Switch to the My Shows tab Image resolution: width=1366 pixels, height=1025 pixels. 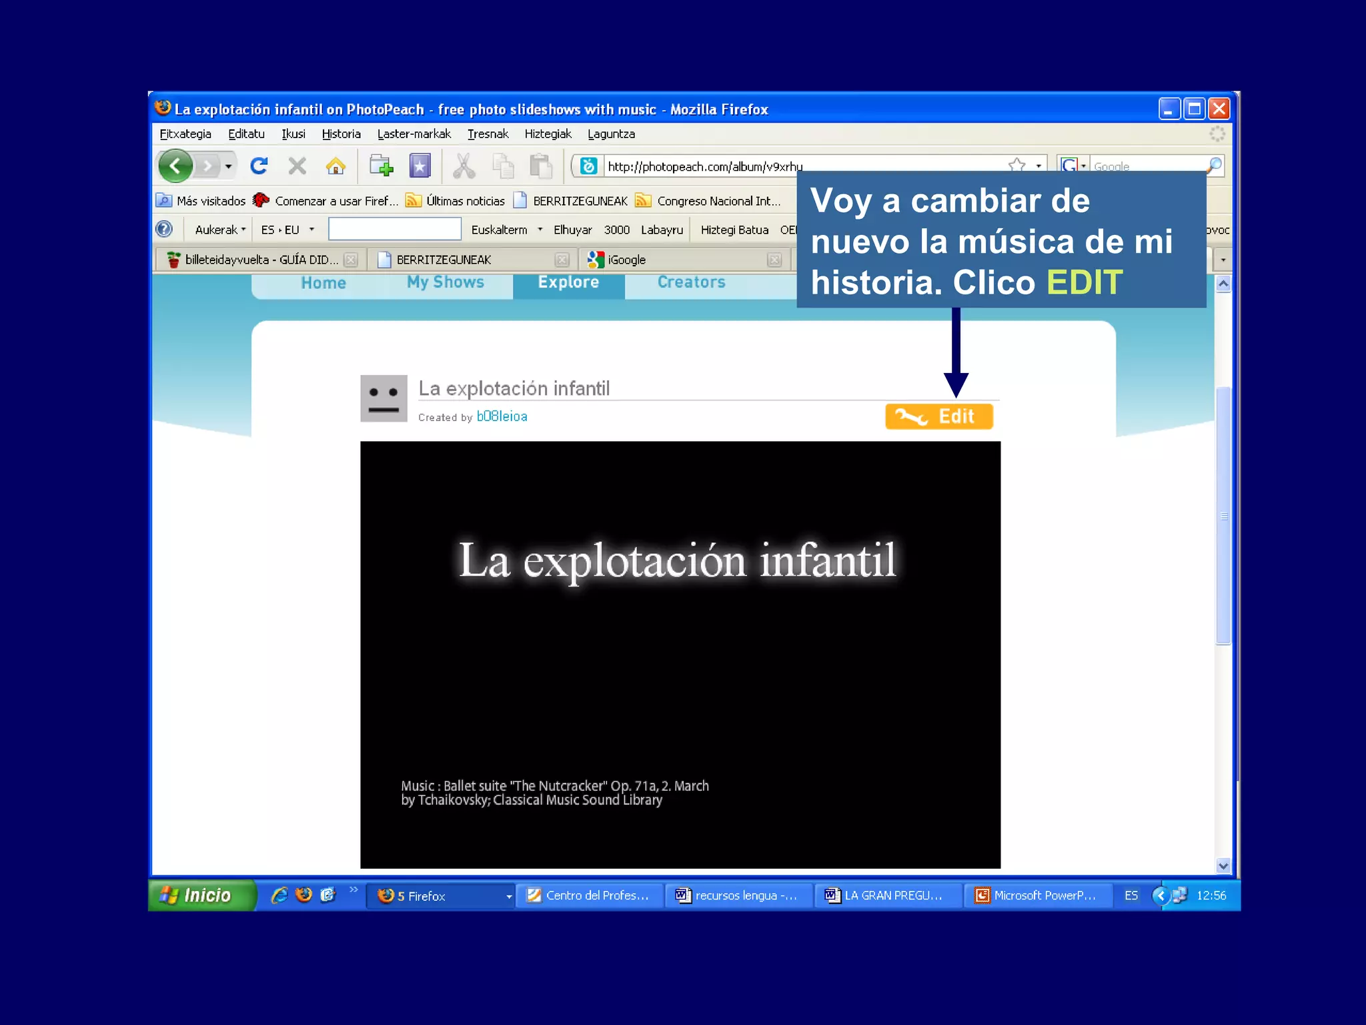pyautogui.click(x=446, y=282)
